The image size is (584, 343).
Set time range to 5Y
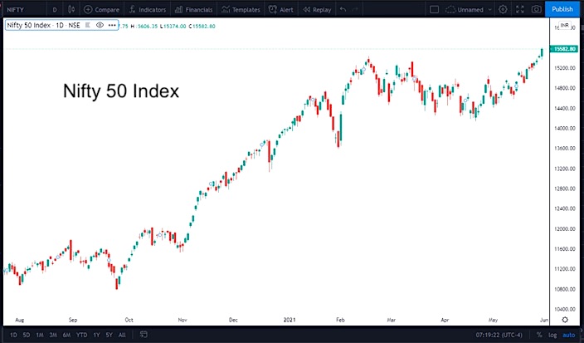point(109,335)
